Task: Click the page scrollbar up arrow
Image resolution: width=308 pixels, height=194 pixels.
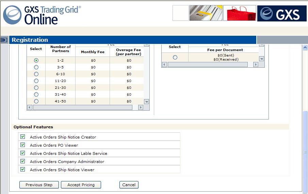Action: pyautogui.click(x=305, y=47)
